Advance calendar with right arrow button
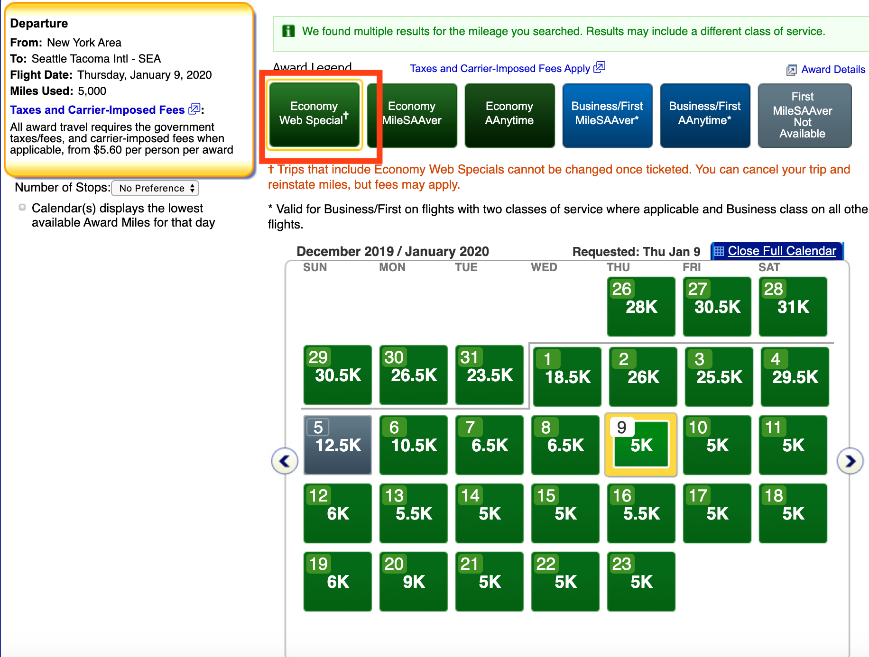 [x=850, y=461]
